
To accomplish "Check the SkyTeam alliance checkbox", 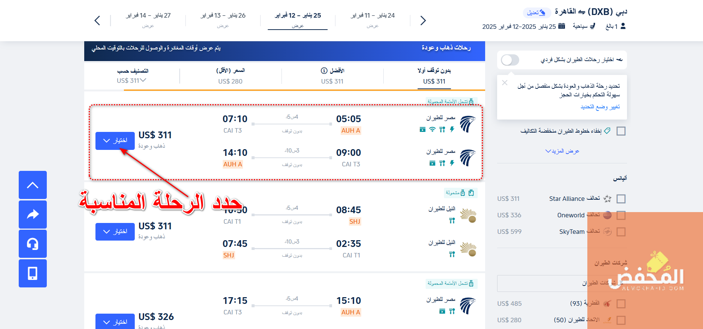I will coord(621,232).
